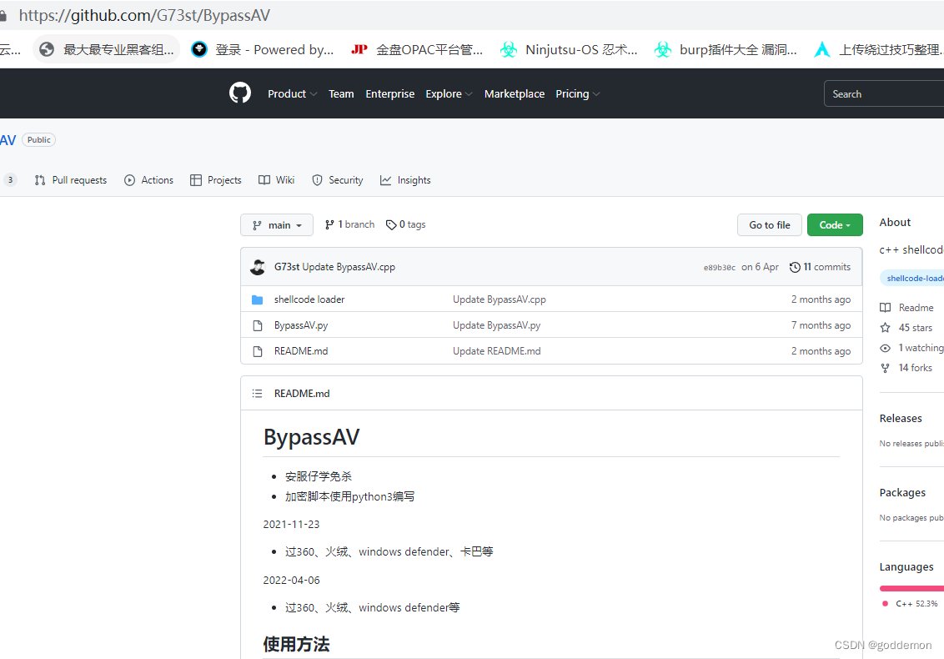The height and width of the screenshot is (659, 944).
Task: Open the Update BypassAV.cpp commit message in the header row
Action: (x=349, y=267)
